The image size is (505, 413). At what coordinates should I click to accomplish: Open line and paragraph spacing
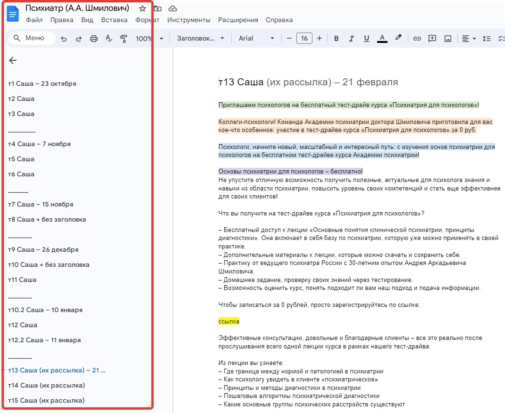[x=486, y=39]
